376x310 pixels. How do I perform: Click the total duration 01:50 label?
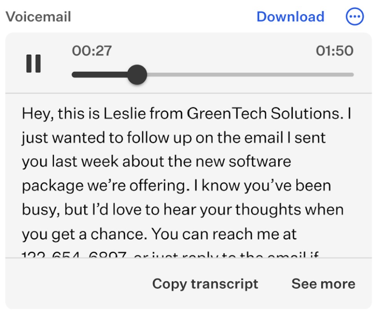[x=334, y=50]
